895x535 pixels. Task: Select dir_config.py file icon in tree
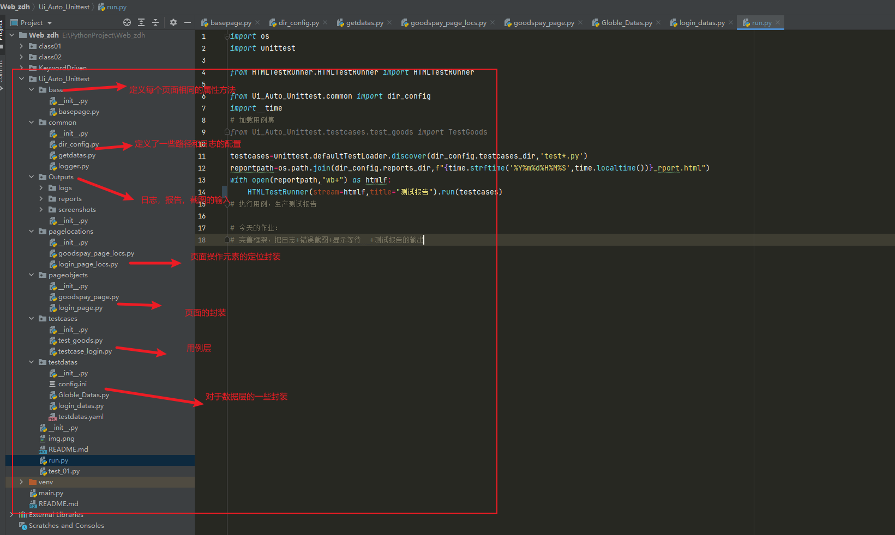53,144
